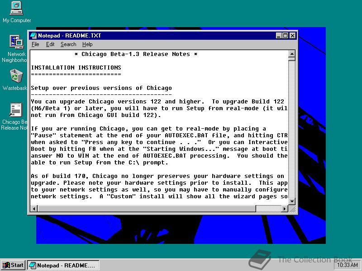This screenshot has width=362, height=271.
Task: Open the Edit menu in Notepad
Action: point(50,44)
